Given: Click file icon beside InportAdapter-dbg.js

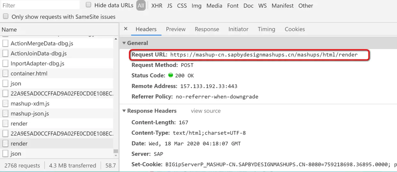Looking at the screenshot, I should pos(5,64).
